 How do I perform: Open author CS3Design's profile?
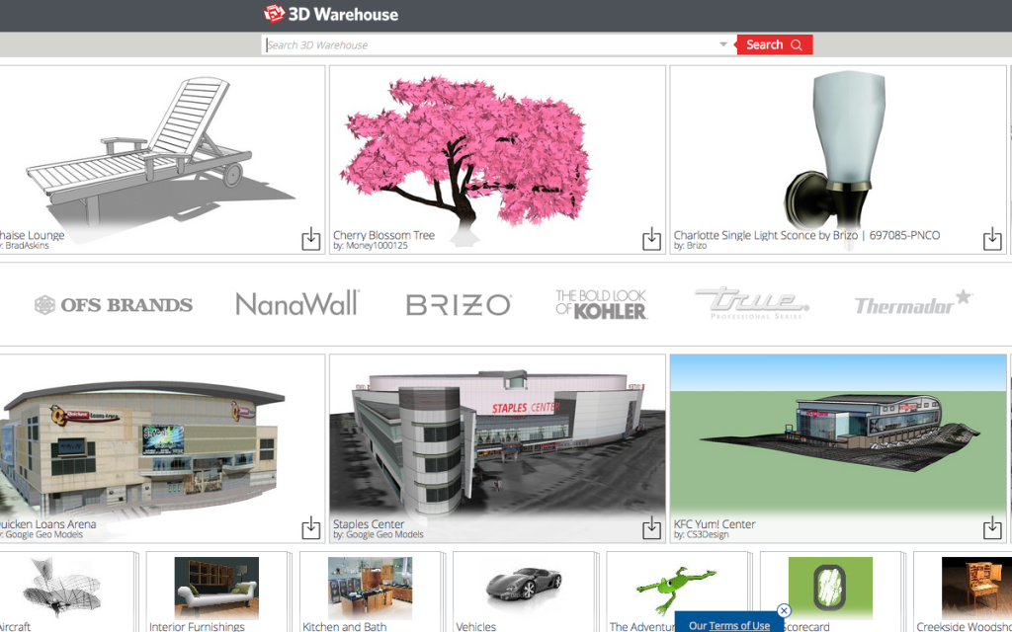tap(707, 534)
